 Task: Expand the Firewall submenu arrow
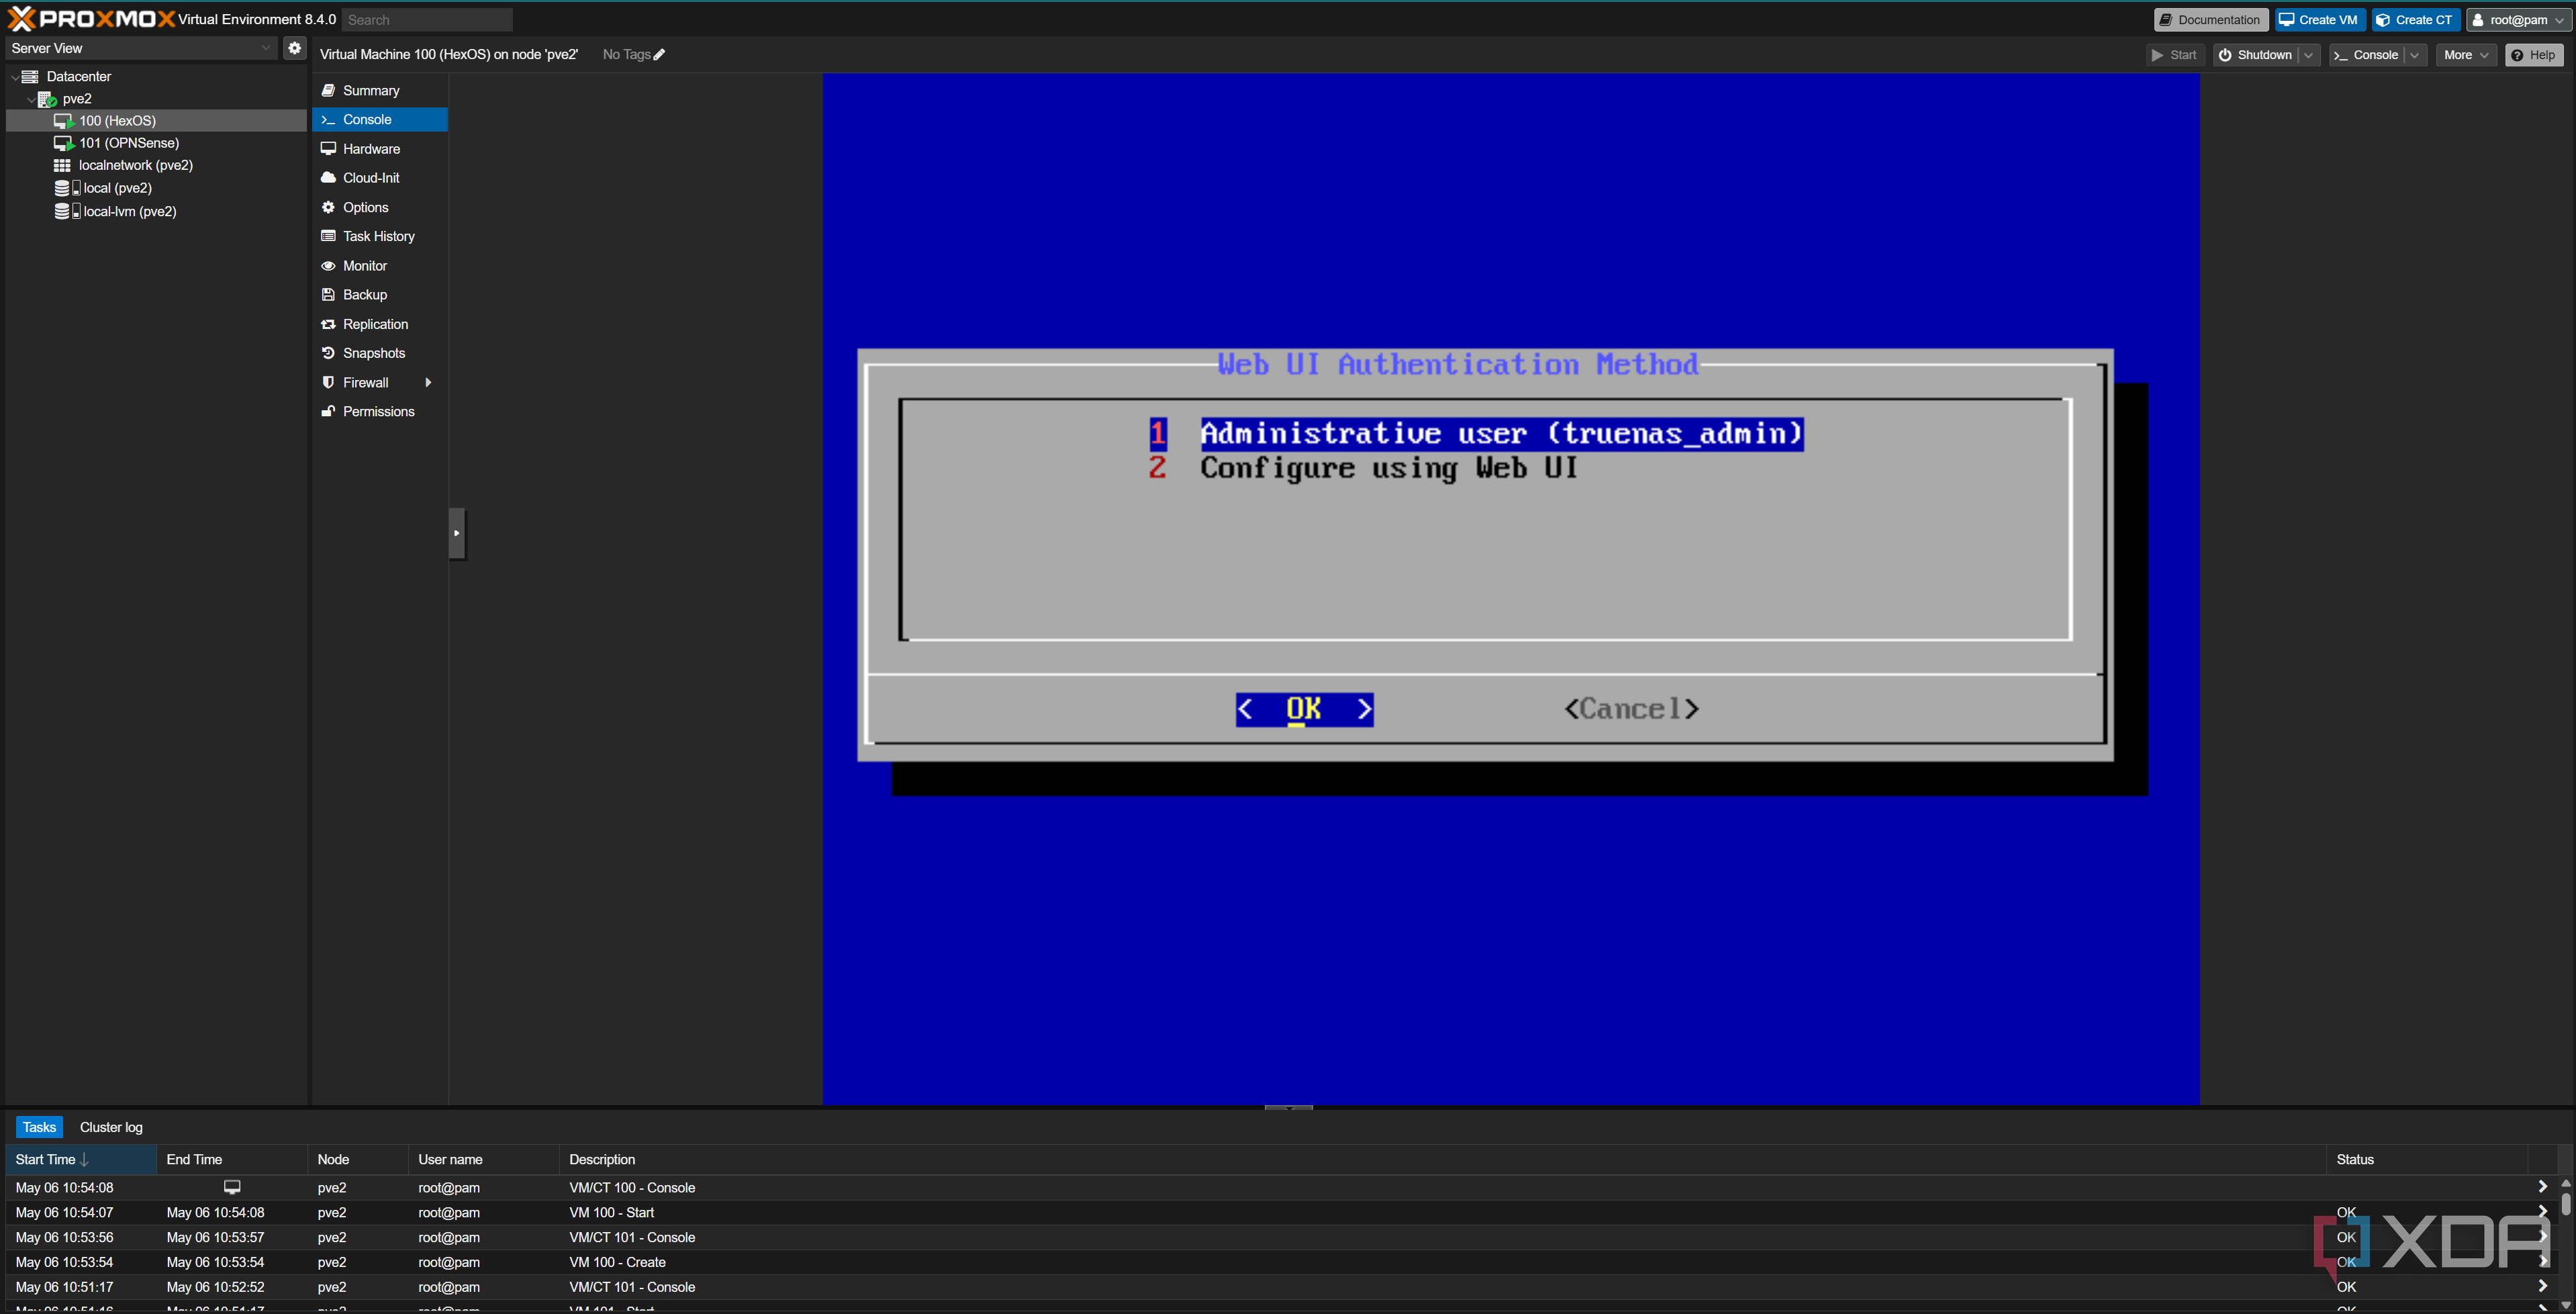(428, 383)
